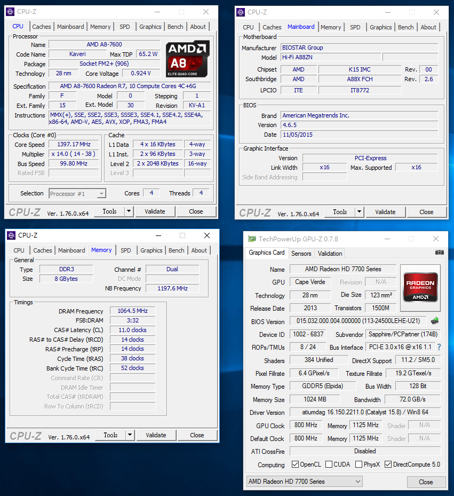Click the Southbridge model A88X FCH field
The height and width of the screenshot is (496, 454).
click(x=360, y=79)
